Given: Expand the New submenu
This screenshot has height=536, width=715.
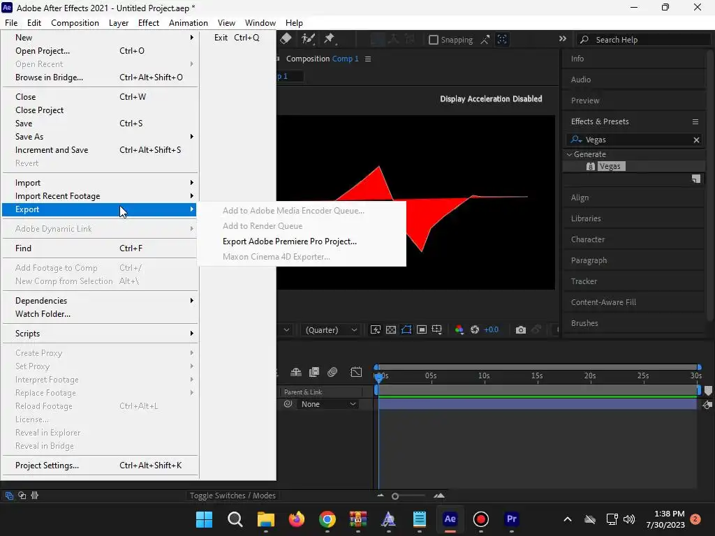Looking at the screenshot, I should 100,38.
